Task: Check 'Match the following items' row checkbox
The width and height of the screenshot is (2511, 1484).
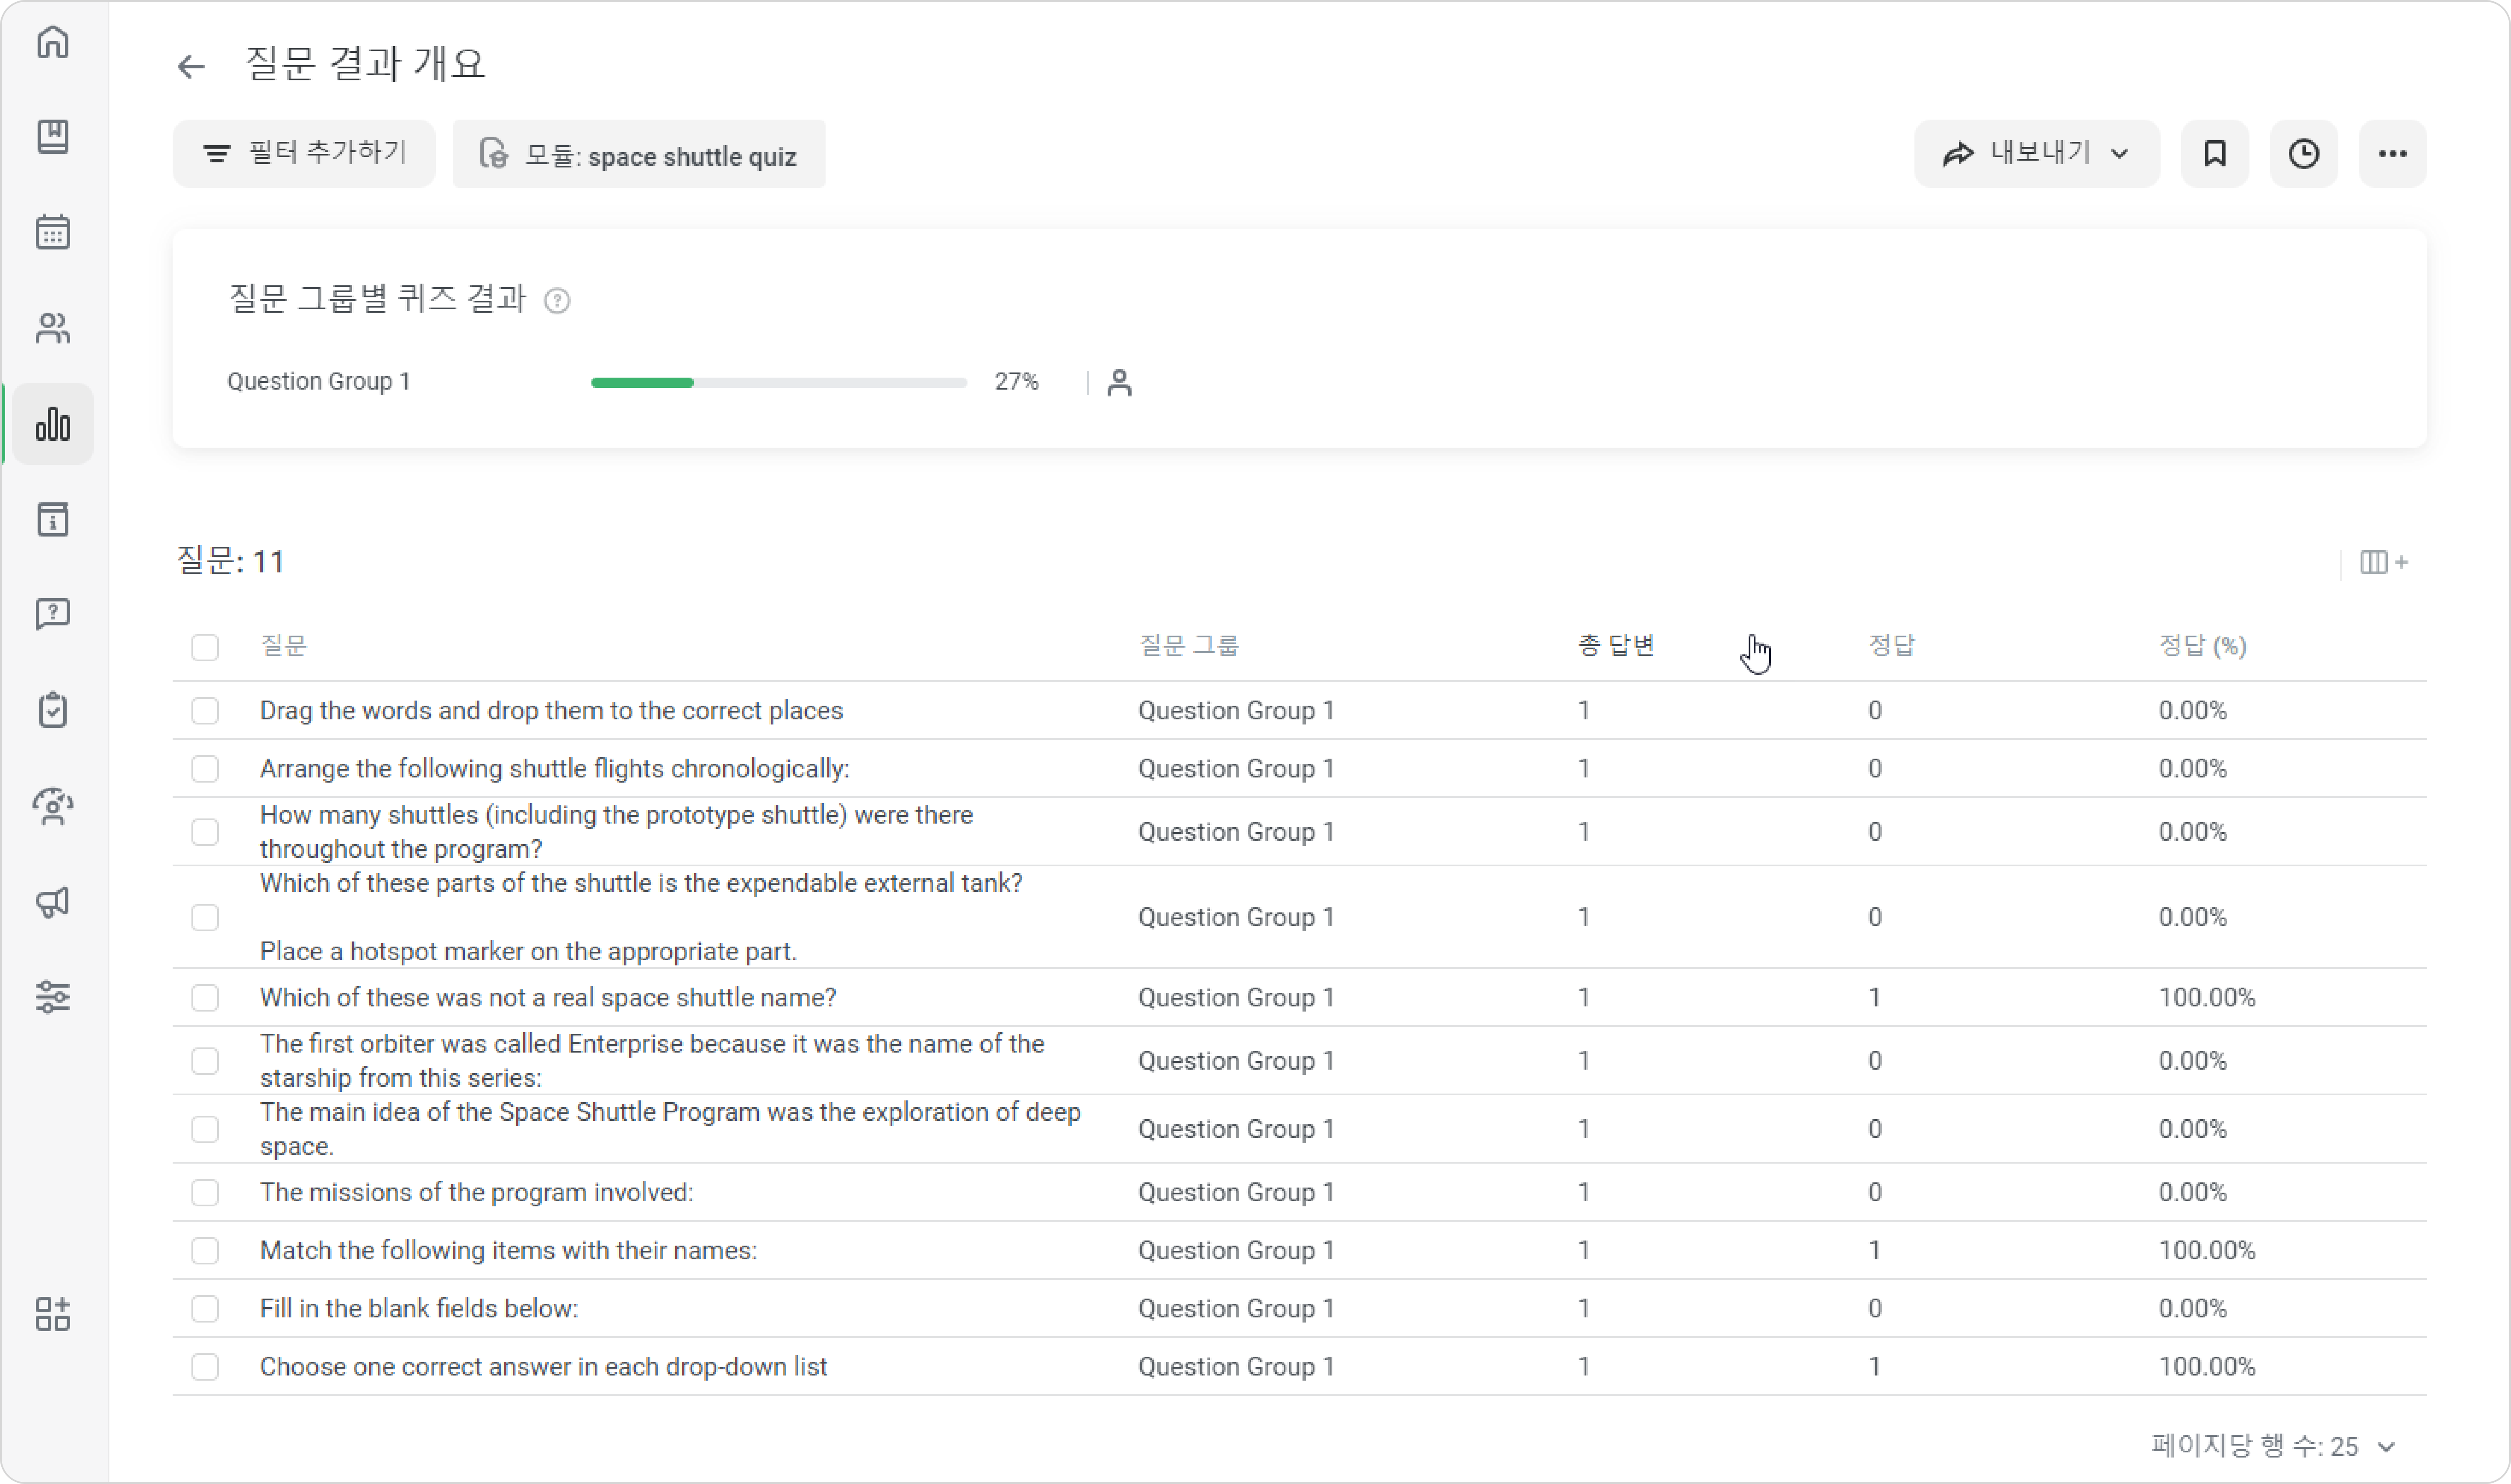Action: click(205, 1251)
